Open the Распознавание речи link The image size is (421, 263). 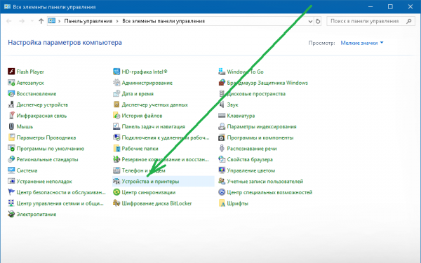coord(252,149)
